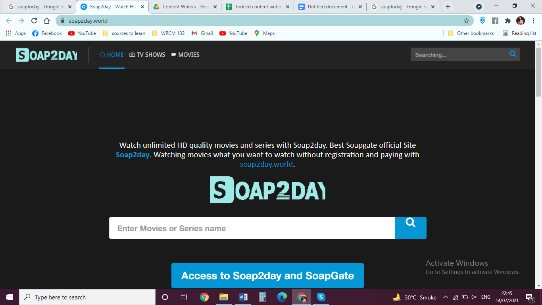View site information via the lock icon

click(x=62, y=21)
